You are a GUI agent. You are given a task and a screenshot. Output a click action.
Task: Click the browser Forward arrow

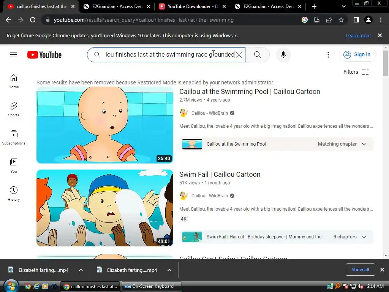pyautogui.click(x=21, y=20)
